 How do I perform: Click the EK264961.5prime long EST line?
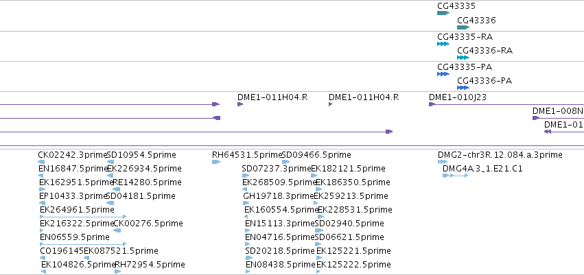[83, 217]
